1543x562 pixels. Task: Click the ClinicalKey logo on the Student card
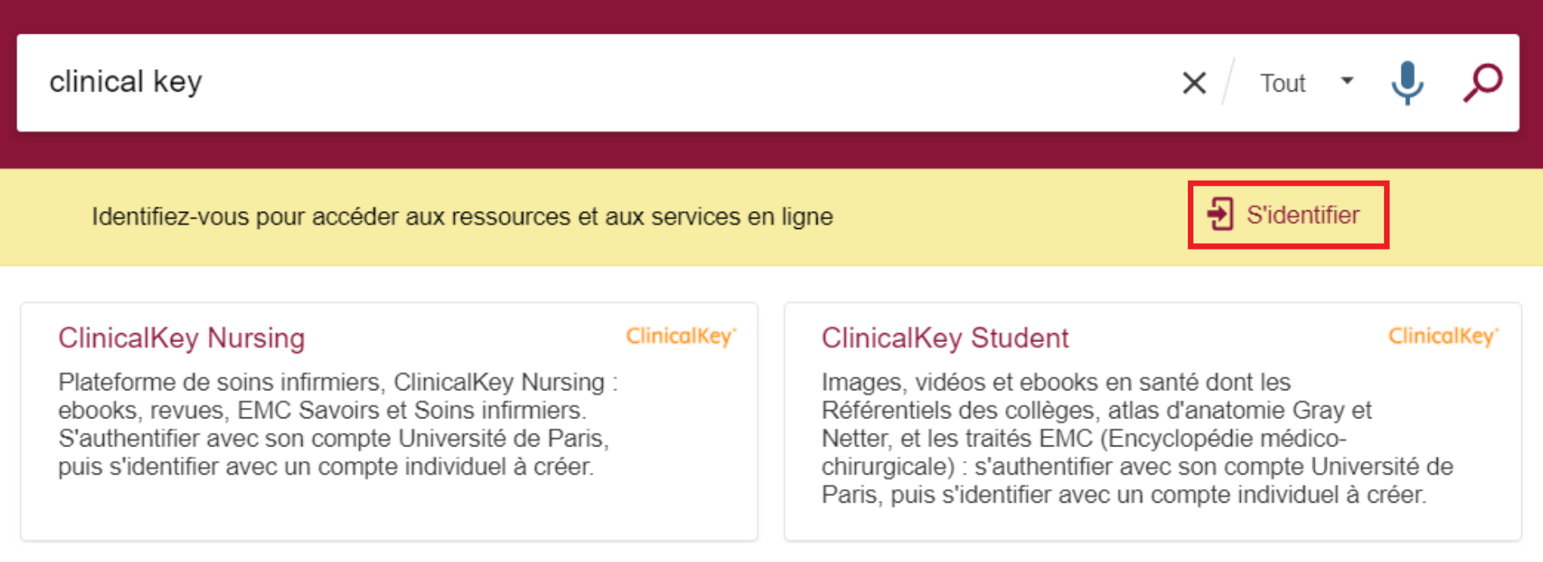(1443, 336)
